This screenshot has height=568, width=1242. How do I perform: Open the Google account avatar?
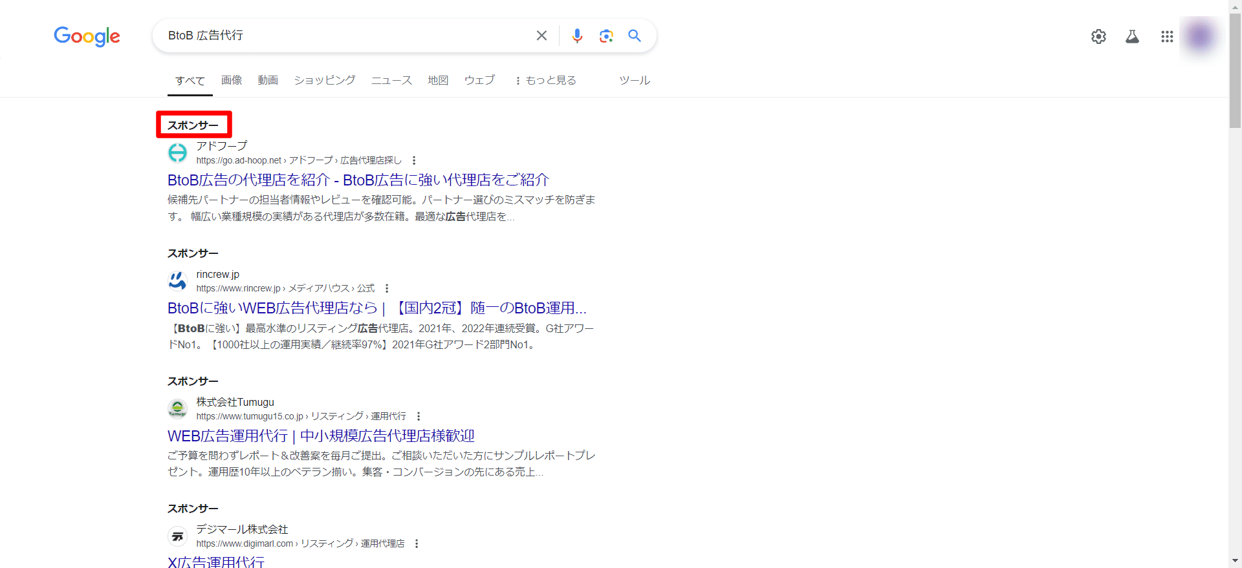1200,36
